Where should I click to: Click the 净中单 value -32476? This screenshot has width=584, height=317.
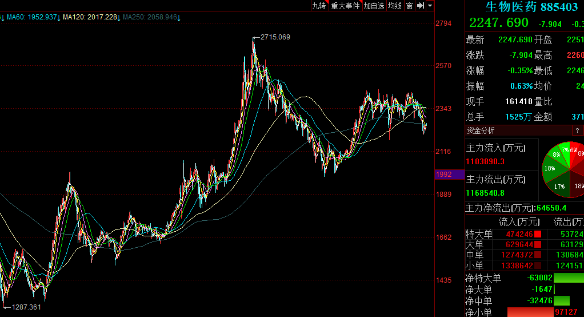[x=539, y=300]
